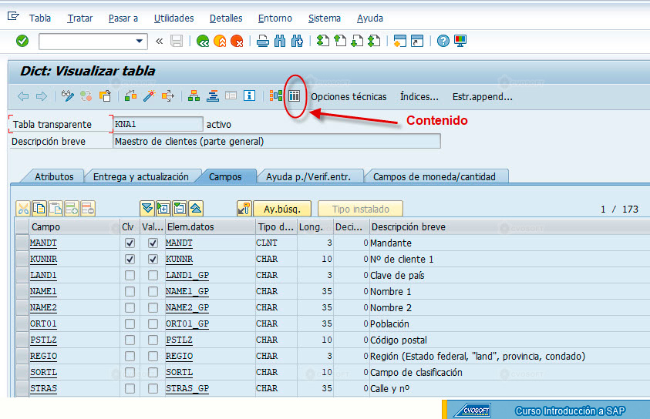Open the NAME1 field link

(43, 291)
